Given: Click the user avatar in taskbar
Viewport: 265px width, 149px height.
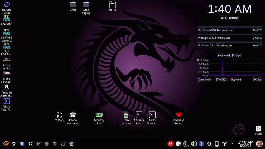Looking at the screenshot, I should pos(259,144).
